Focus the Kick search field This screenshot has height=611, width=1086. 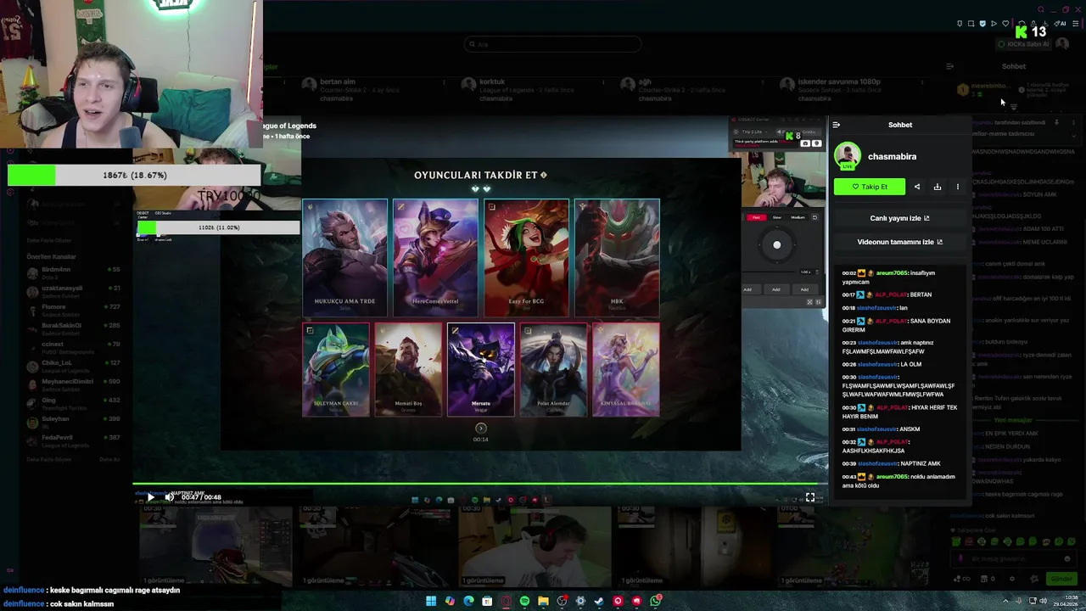[x=553, y=44]
